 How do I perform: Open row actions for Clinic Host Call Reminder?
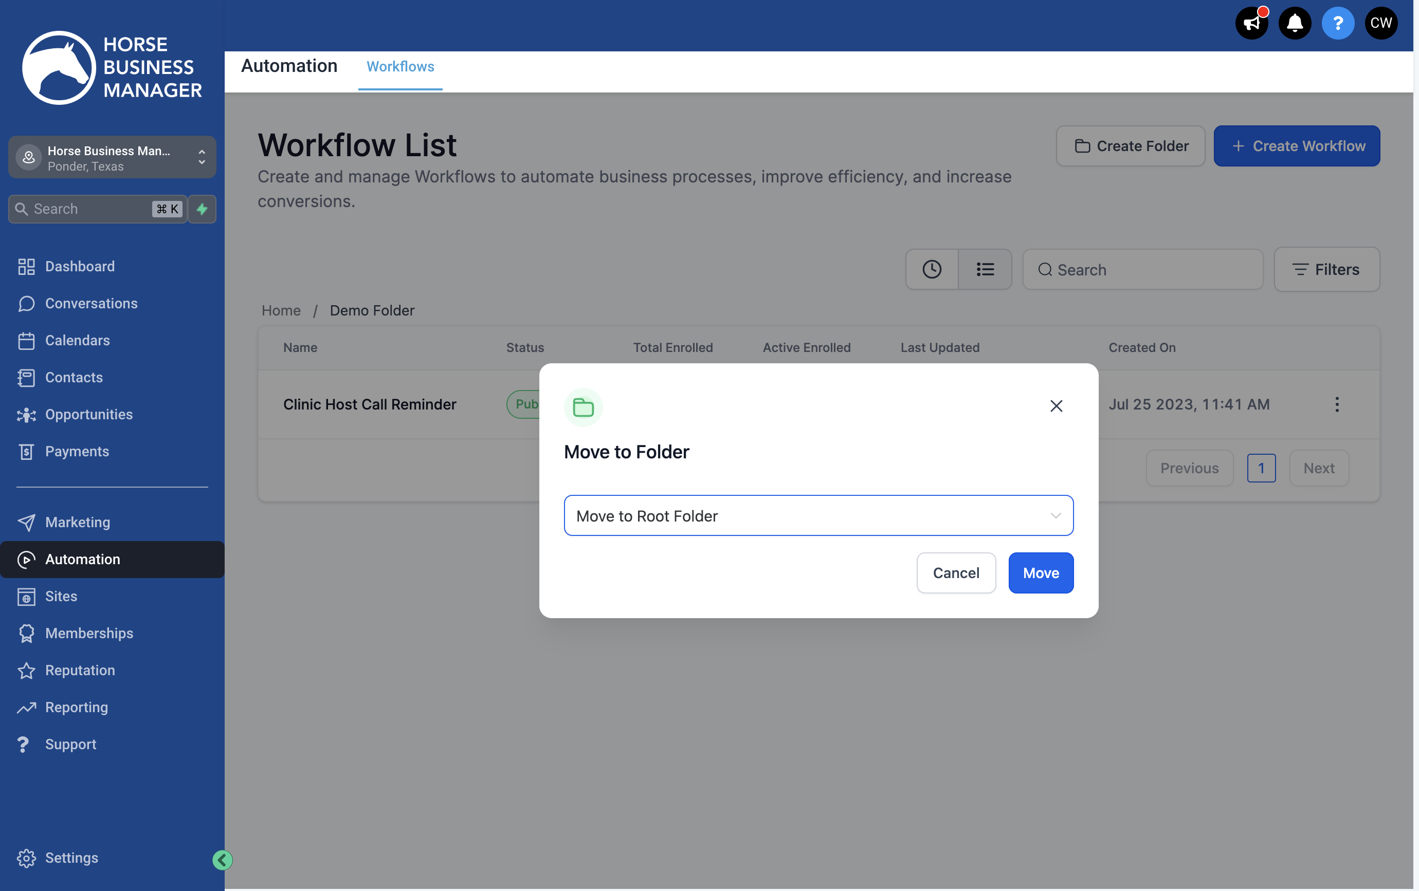pos(1337,404)
